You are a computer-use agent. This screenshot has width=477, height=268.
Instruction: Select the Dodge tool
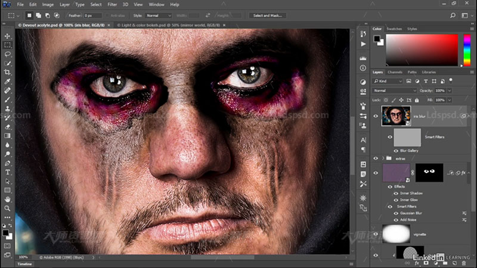coord(7,154)
